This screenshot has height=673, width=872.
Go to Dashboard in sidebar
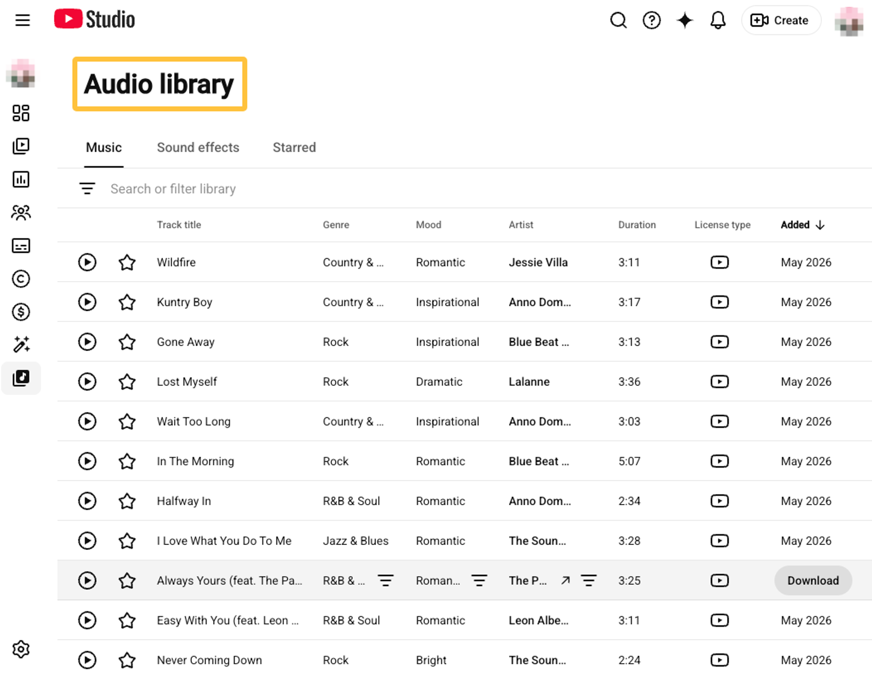click(21, 113)
